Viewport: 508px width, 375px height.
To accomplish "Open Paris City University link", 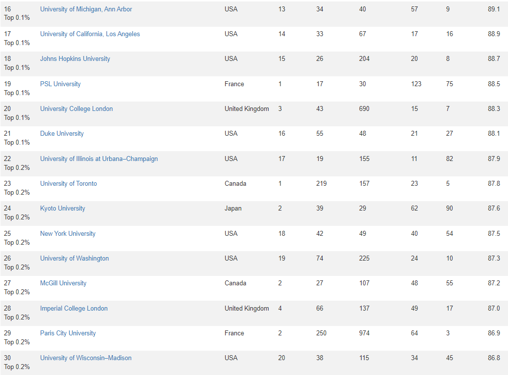I will 68,333.
